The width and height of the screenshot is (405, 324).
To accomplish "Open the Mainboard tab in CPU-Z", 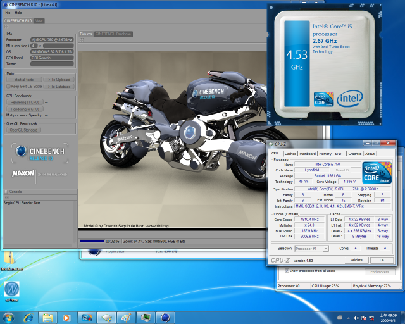I will pos(308,154).
